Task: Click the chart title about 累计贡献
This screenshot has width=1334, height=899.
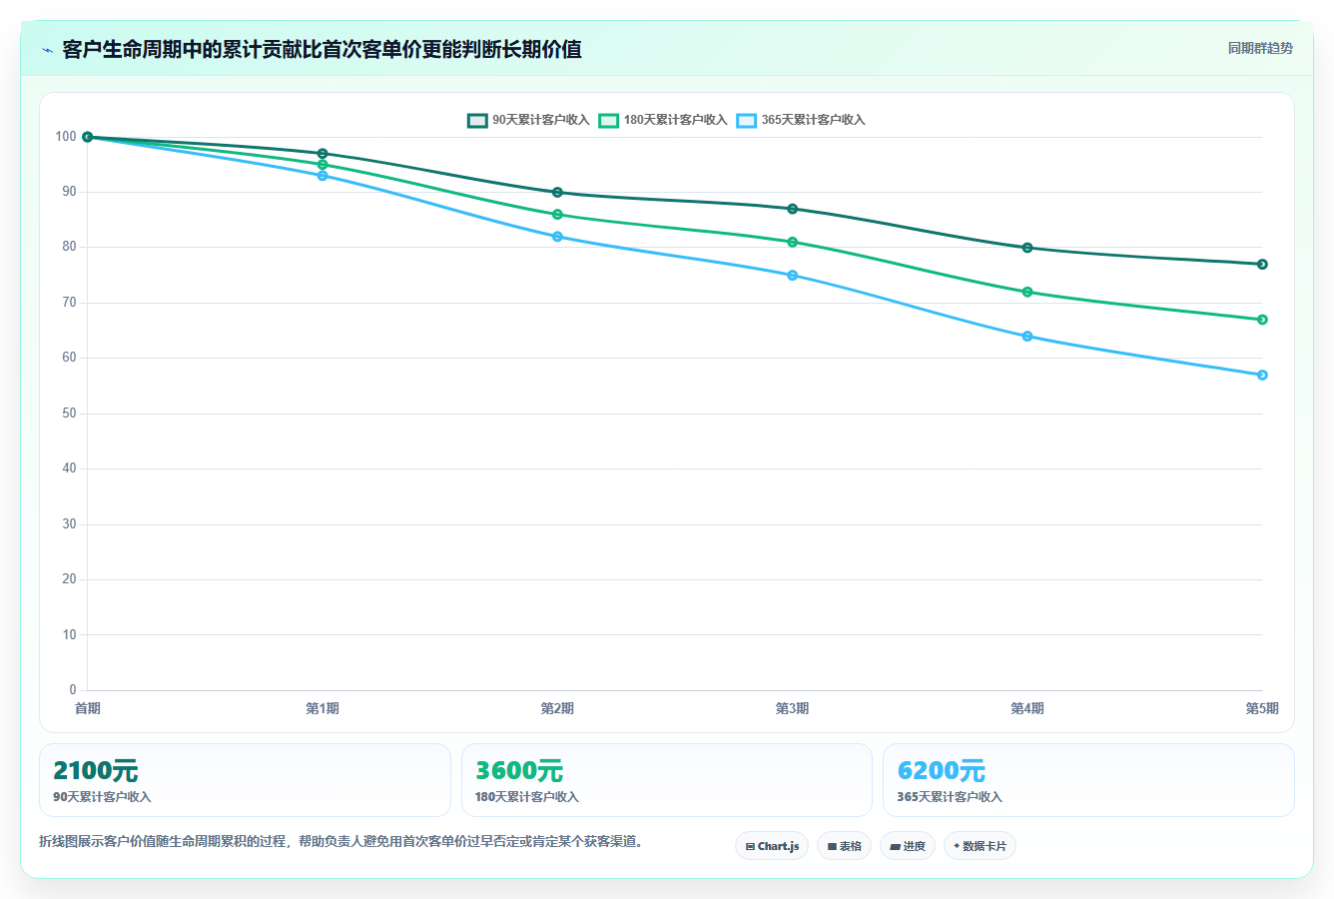Action: click(x=322, y=50)
